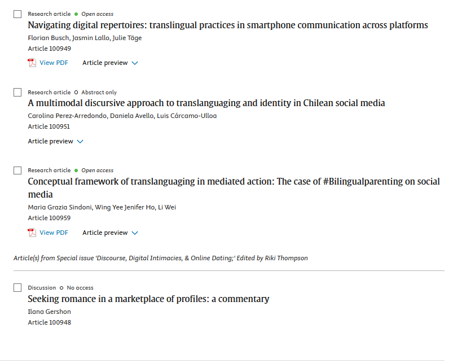Click PDF icon for Conceptual framework article
Image resolution: width=462 pixels, height=363 pixels.
32,233
